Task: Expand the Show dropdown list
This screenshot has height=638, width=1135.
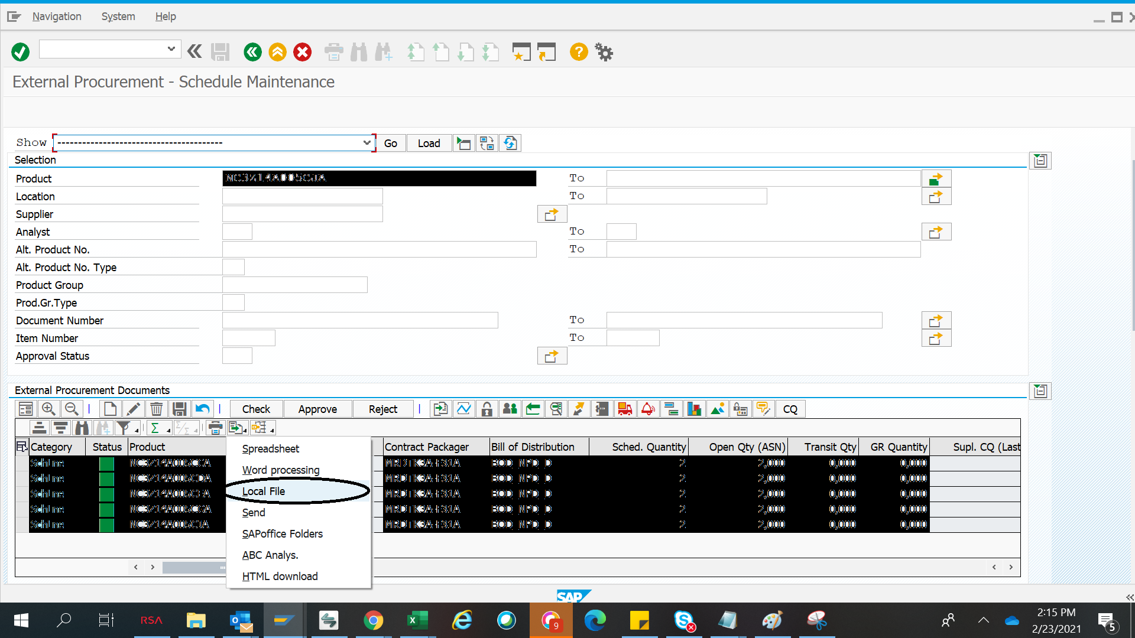Action: 367,143
